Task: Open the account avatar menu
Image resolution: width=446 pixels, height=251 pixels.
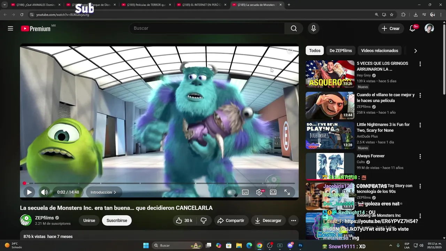Action: click(x=429, y=28)
